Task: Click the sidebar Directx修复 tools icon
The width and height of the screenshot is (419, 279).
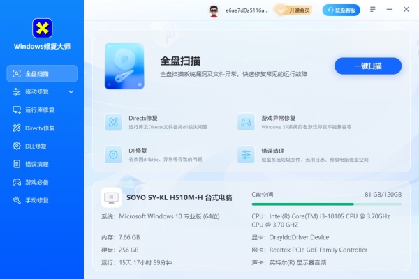Action: [17, 128]
